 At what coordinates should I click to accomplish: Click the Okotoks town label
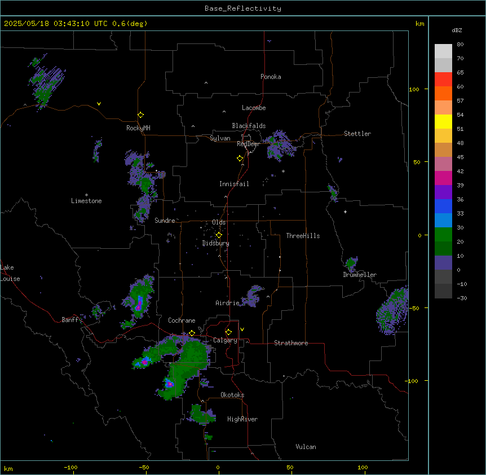pyautogui.click(x=232, y=395)
